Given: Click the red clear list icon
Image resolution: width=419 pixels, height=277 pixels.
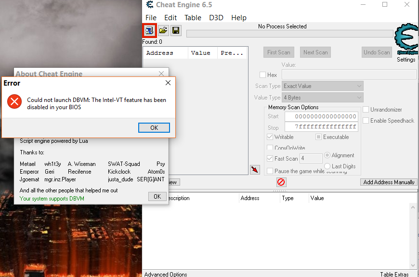Looking at the screenshot, I should tap(281, 182).
